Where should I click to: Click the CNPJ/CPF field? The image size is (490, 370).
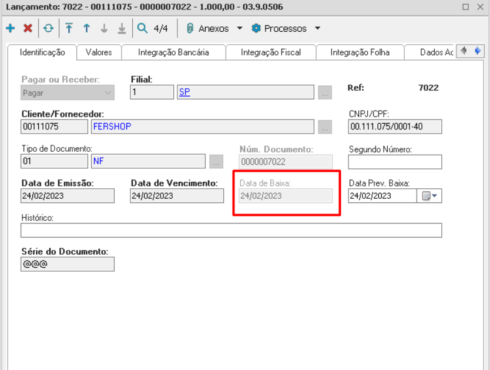click(395, 126)
